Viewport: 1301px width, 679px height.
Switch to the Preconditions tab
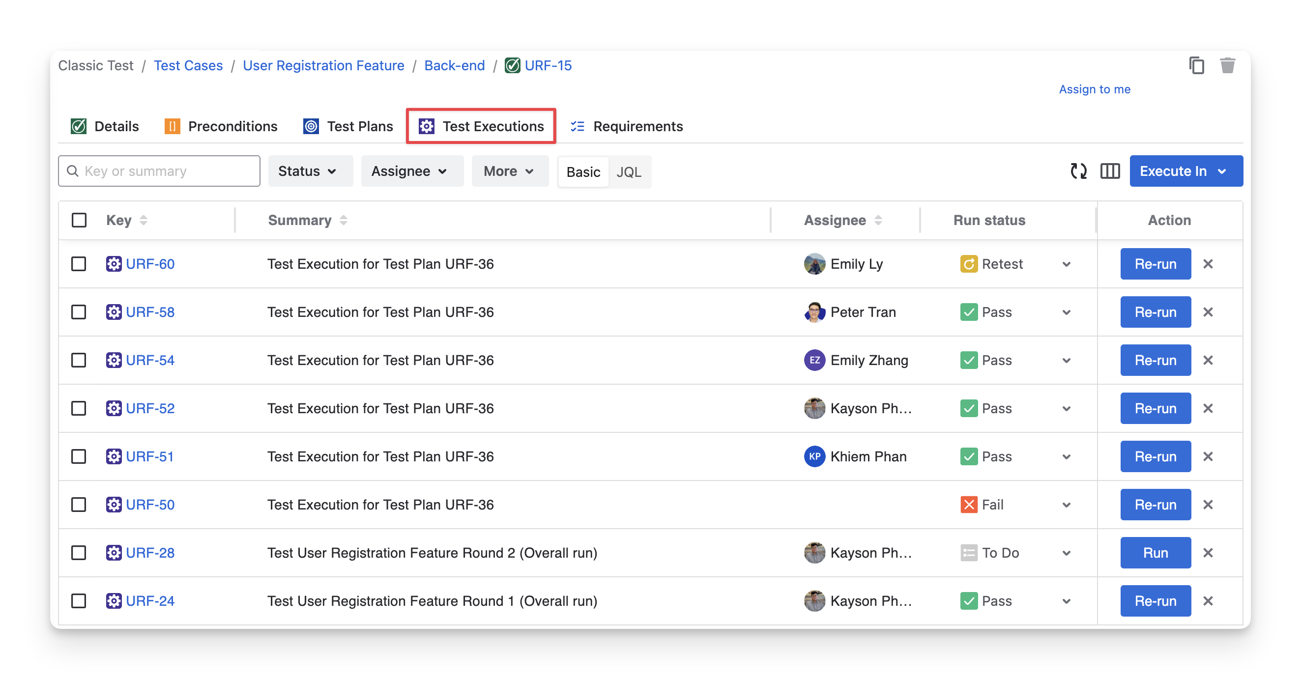(221, 126)
